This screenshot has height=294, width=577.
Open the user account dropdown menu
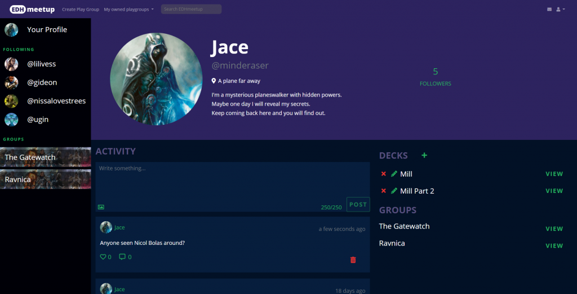point(561,10)
